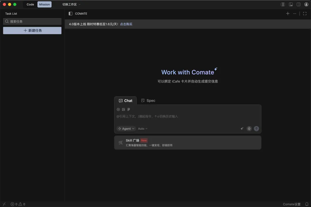Click the 新建任务 button
This screenshot has height=207, width=311.
(x=32, y=30)
